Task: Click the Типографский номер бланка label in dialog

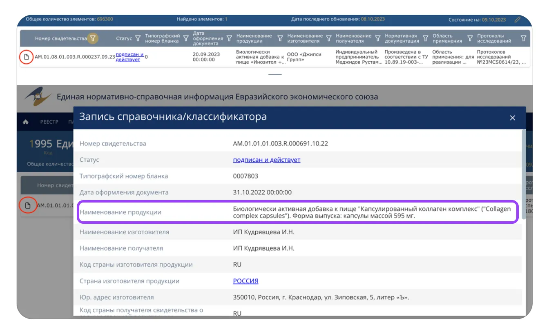Action: coord(124,176)
